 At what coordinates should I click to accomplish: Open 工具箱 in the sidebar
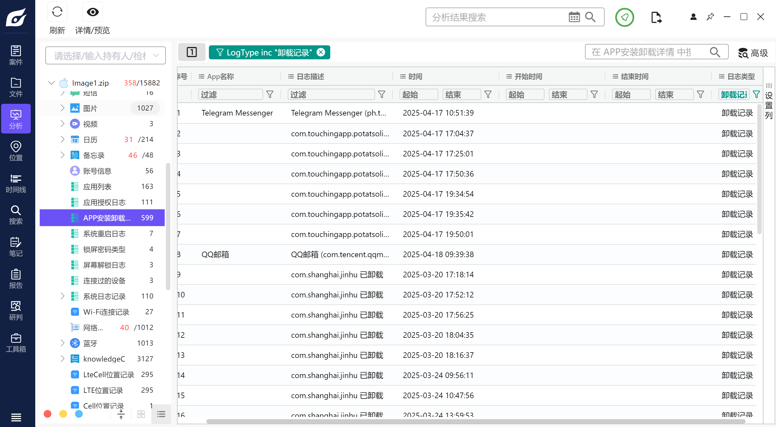16,342
